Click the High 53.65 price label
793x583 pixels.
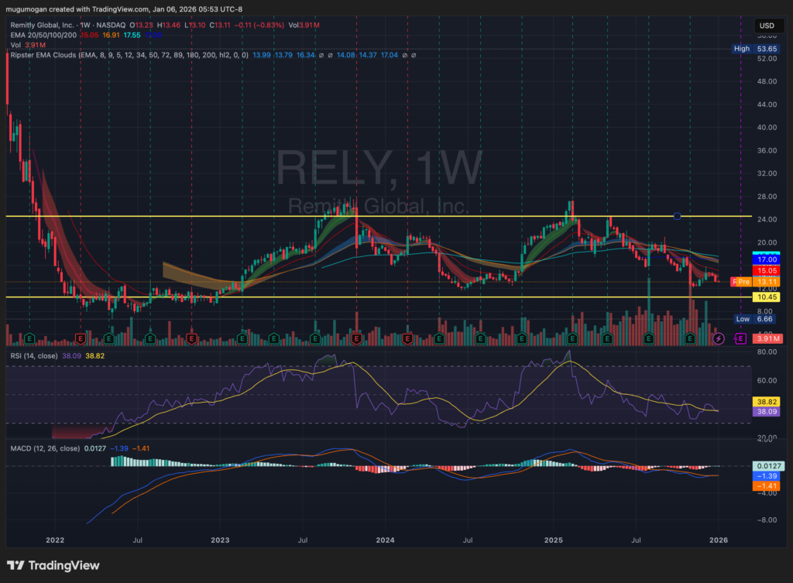coord(757,49)
